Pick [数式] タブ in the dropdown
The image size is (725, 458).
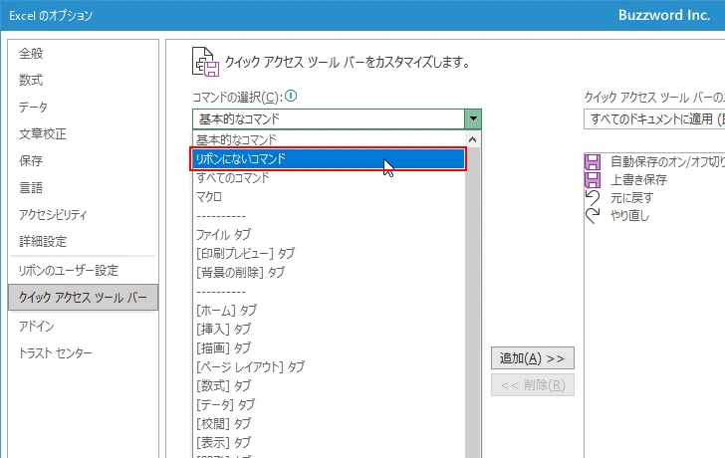329,385
